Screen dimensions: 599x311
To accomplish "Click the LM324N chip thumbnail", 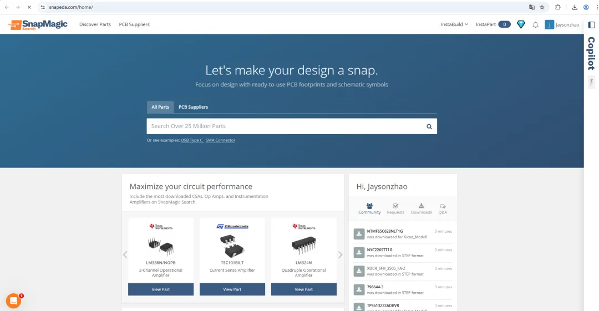I will point(304,245).
